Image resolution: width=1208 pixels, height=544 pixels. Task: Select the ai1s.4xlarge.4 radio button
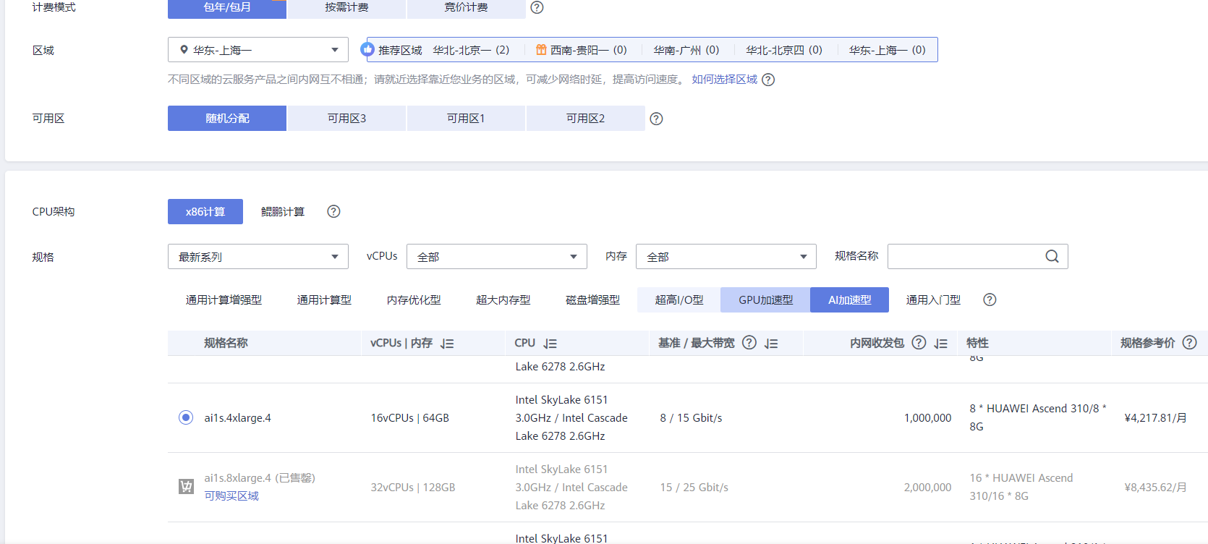click(186, 417)
